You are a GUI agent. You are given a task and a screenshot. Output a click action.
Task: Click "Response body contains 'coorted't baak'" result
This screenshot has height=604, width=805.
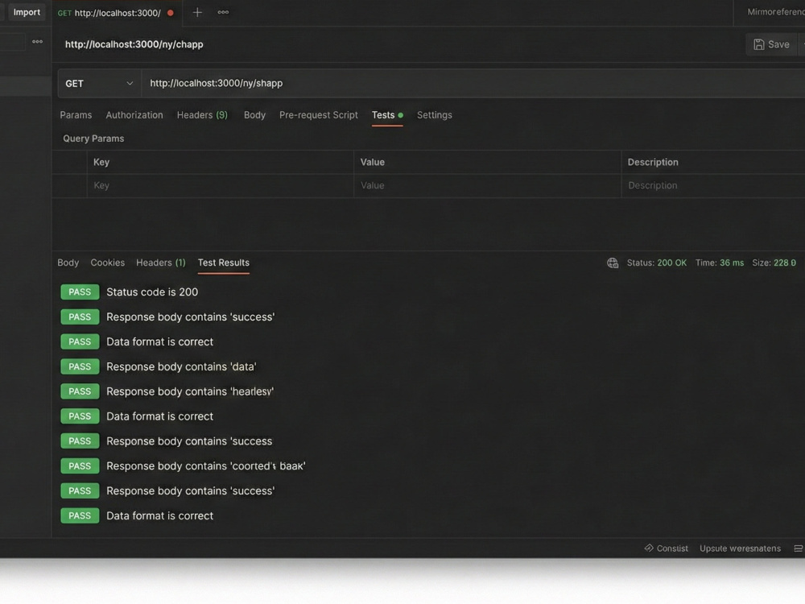tap(206, 465)
